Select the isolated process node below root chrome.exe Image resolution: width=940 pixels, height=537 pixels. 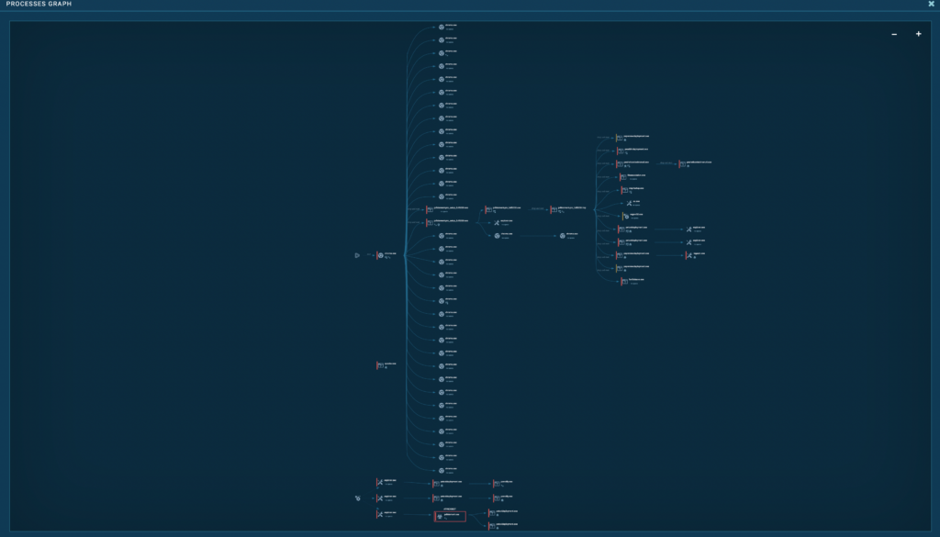click(381, 365)
